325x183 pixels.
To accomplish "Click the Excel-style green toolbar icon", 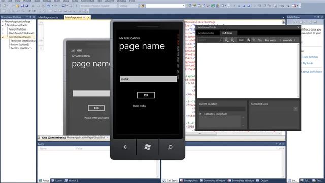I will point(213,6).
